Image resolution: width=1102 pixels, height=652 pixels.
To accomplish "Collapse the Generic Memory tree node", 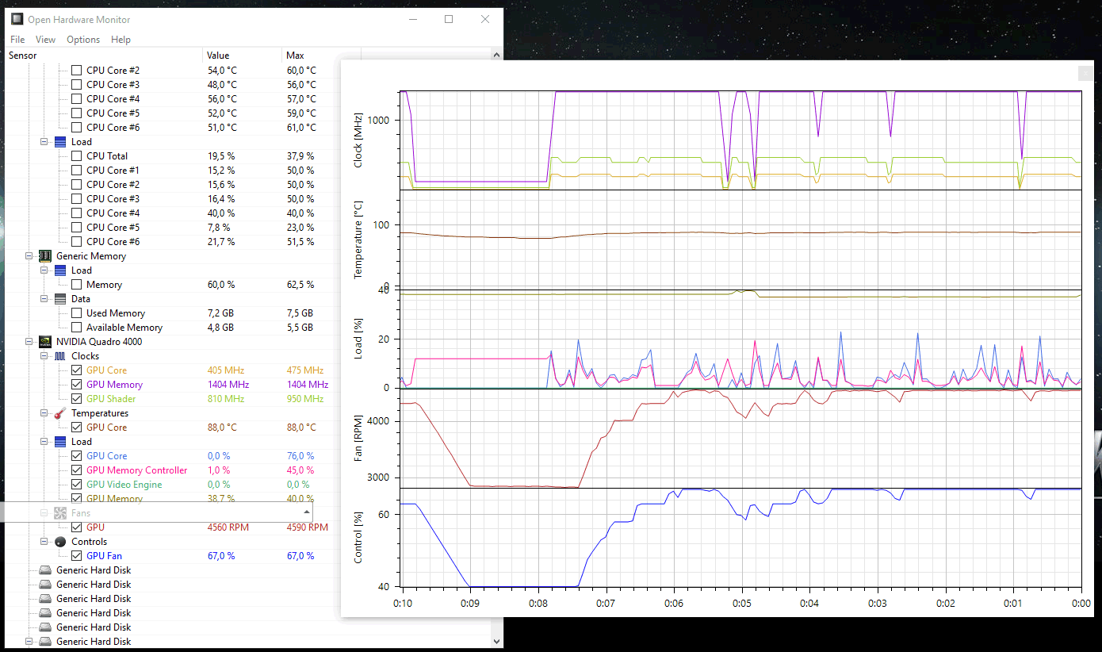I will (x=29, y=256).
